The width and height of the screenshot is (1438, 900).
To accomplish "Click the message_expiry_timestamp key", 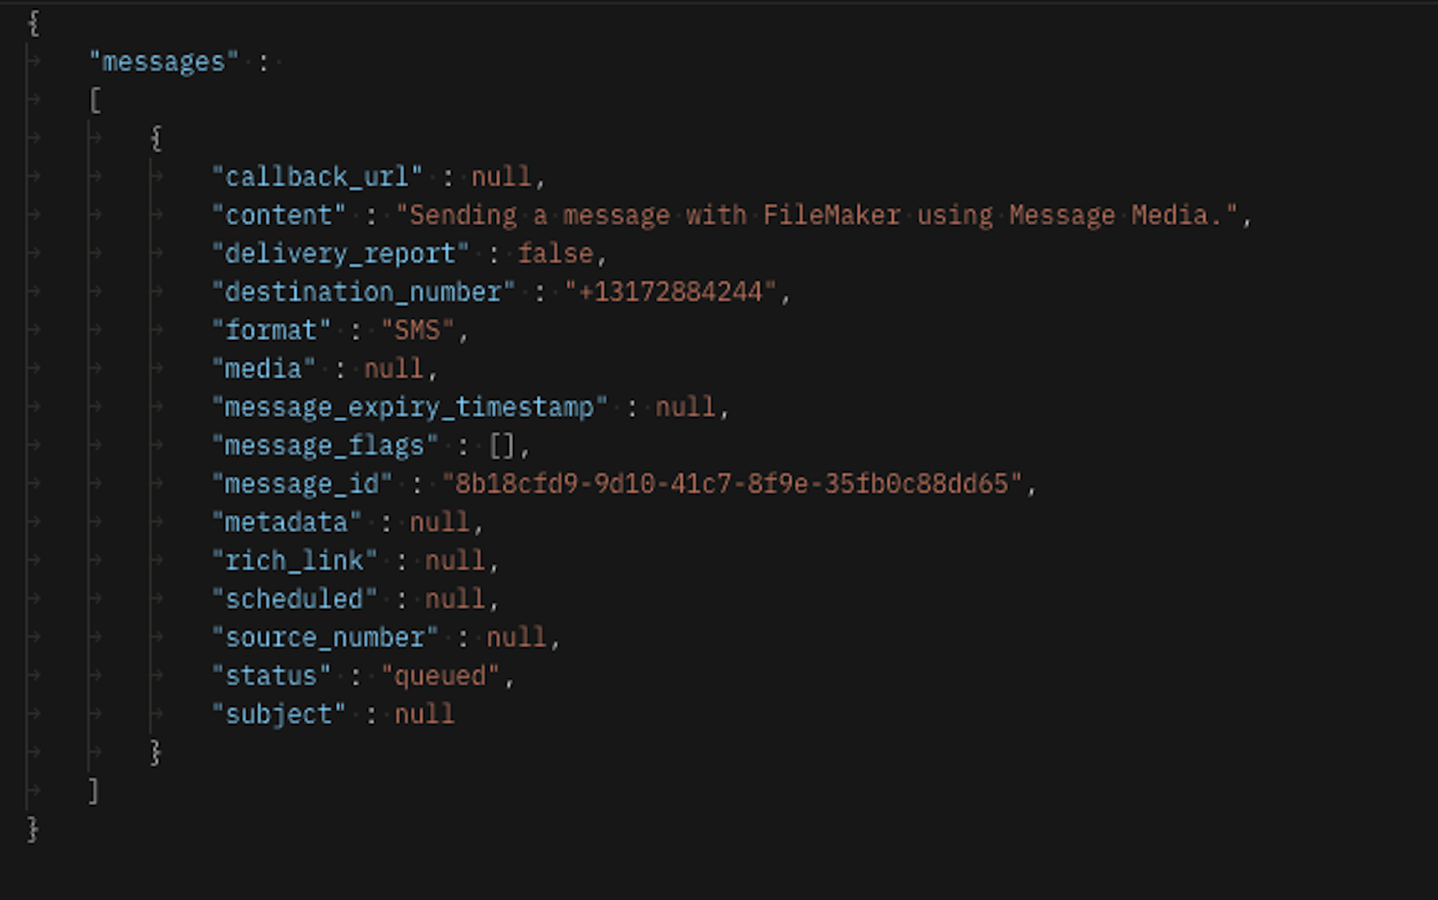I will [x=410, y=407].
